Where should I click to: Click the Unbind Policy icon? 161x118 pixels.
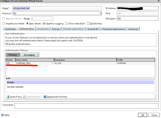[25, 96]
